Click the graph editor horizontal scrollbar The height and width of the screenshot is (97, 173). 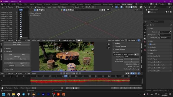point(71,86)
